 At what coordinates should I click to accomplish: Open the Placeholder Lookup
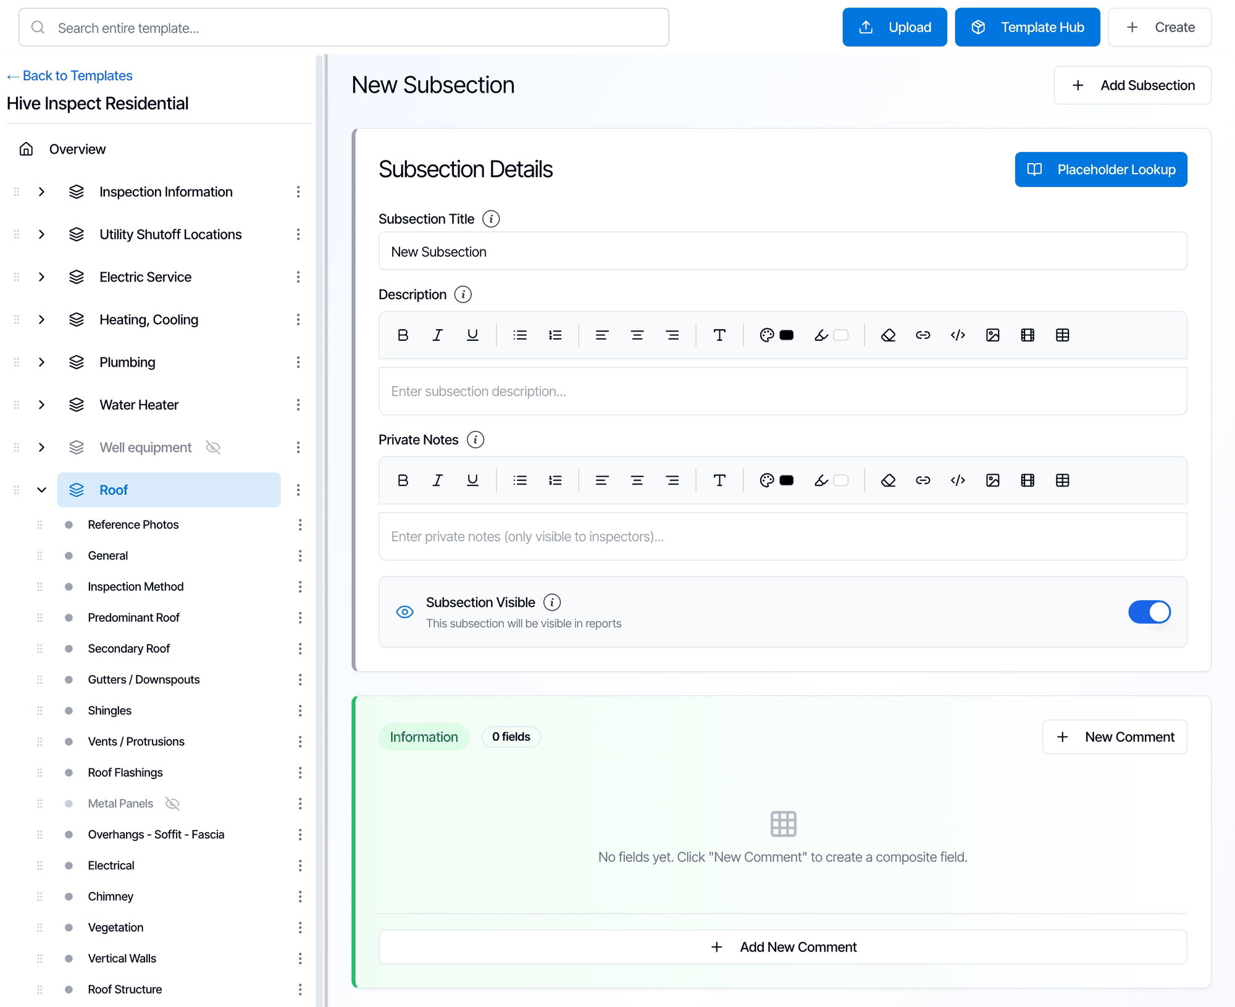[x=1100, y=170]
